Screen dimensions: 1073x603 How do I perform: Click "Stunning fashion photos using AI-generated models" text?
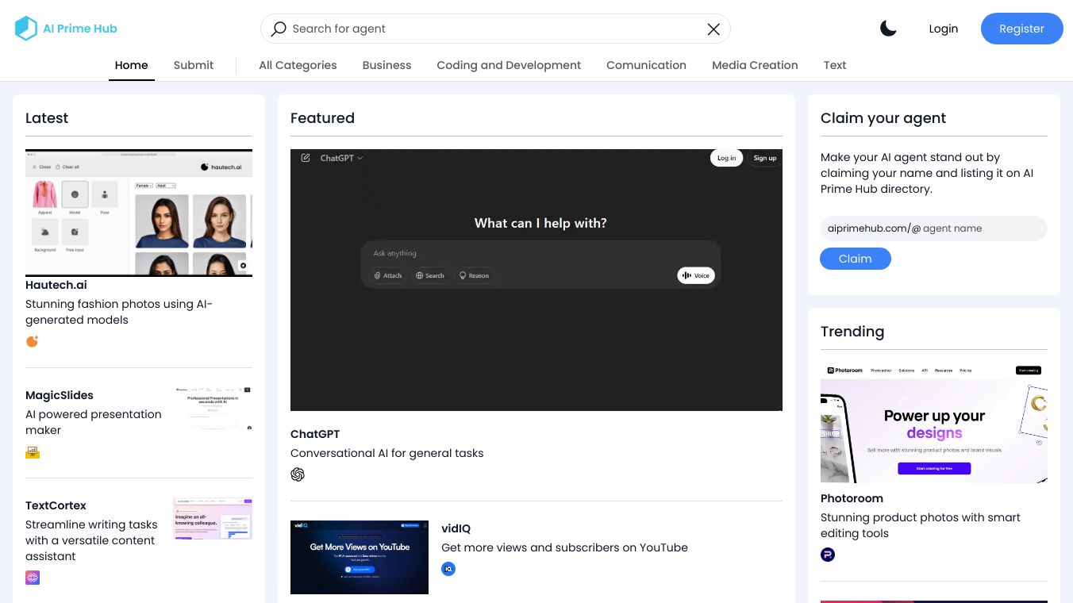click(119, 312)
